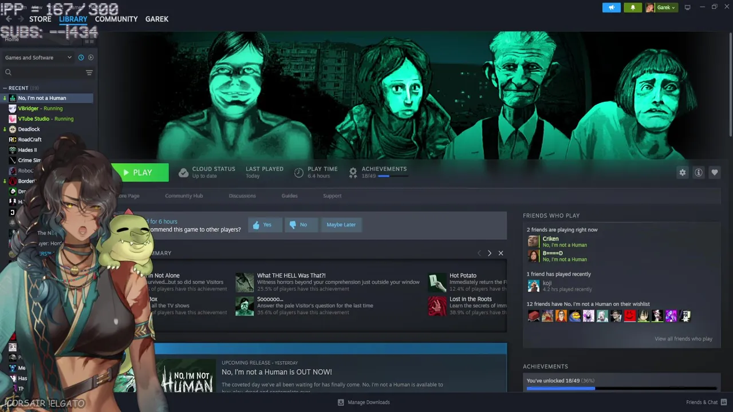Expand the Games and Software filter dropdown

tap(38, 57)
